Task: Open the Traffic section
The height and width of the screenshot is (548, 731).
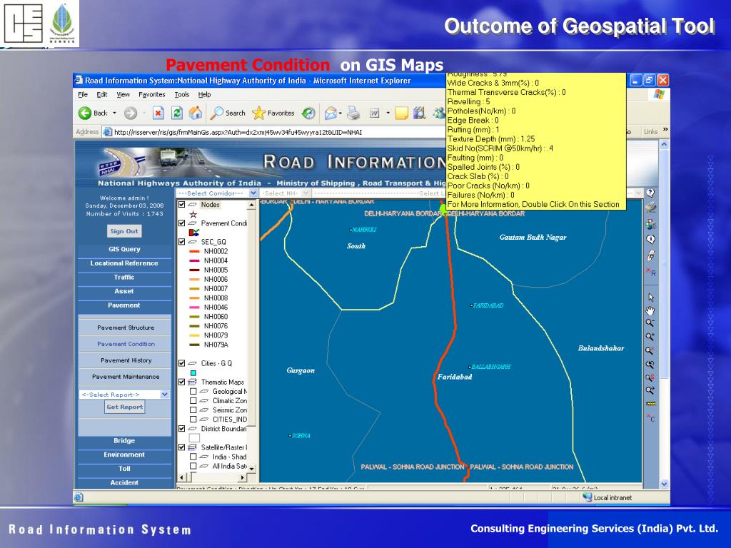Action: click(124, 278)
